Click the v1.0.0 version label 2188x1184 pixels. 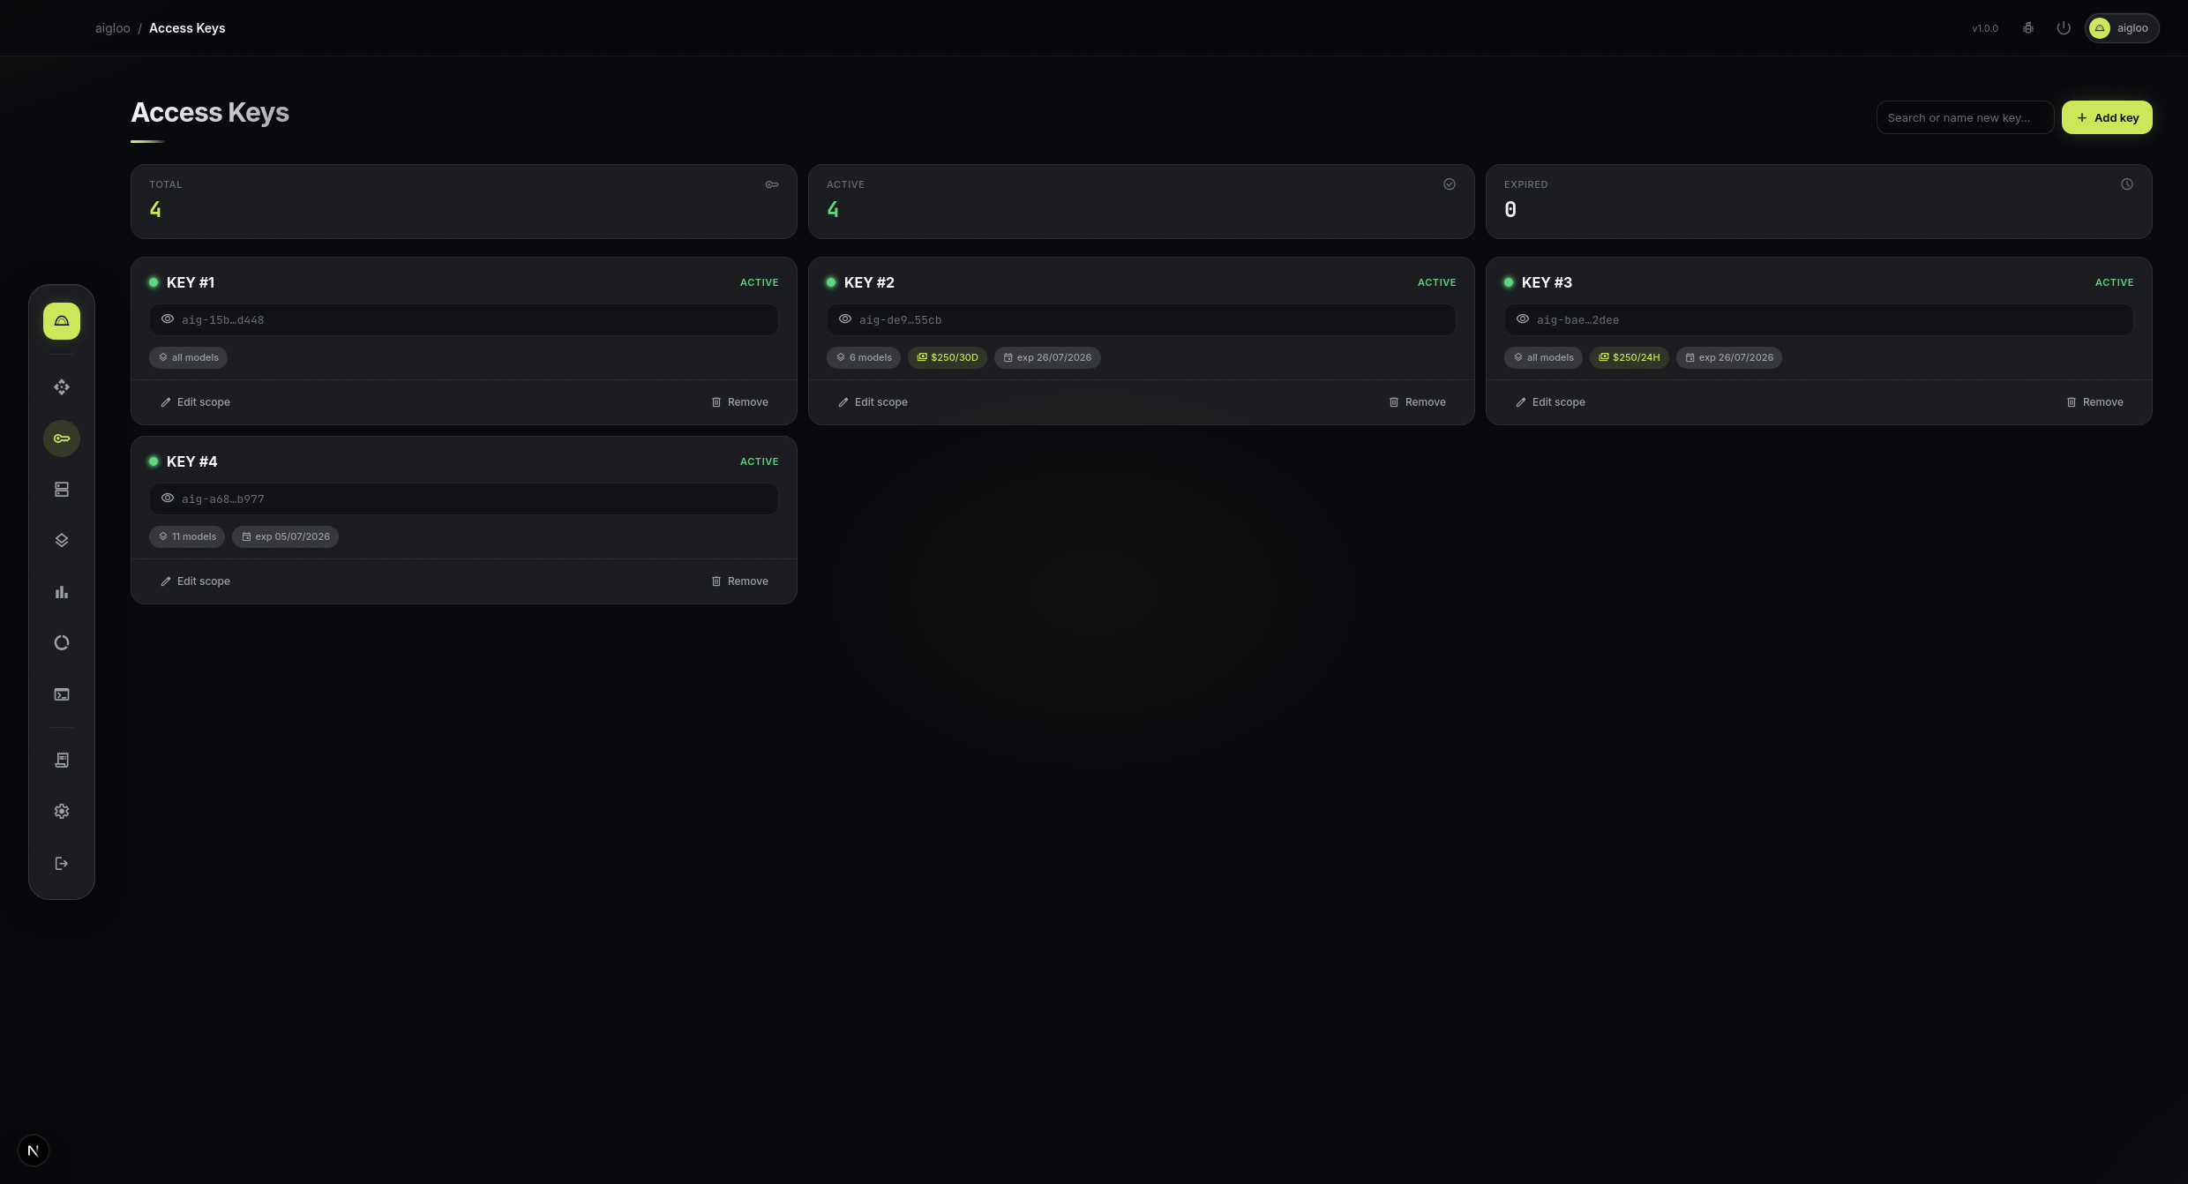click(x=1985, y=28)
